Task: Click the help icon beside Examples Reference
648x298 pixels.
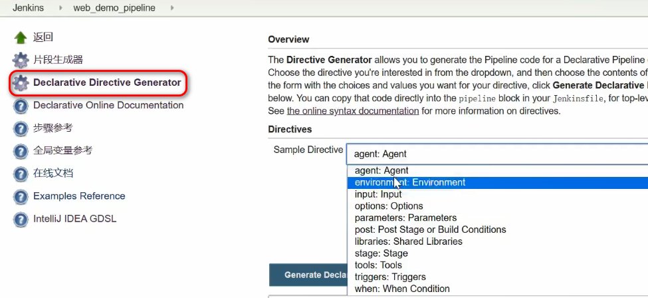Action: tap(20, 196)
